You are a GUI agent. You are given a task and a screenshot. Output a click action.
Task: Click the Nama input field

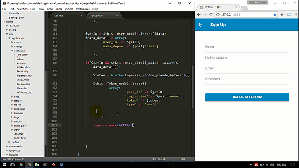click(x=247, y=47)
